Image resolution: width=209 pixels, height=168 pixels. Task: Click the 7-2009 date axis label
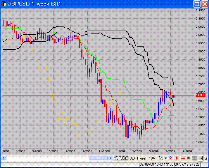170,151
